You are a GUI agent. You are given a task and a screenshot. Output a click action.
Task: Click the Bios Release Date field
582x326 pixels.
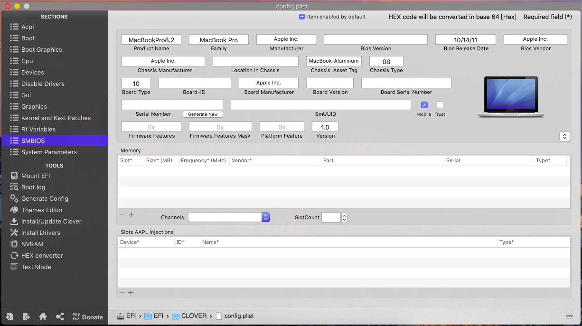point(466,39)
